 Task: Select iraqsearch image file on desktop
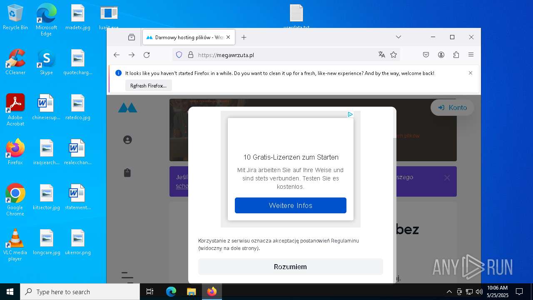click(46, 152)
